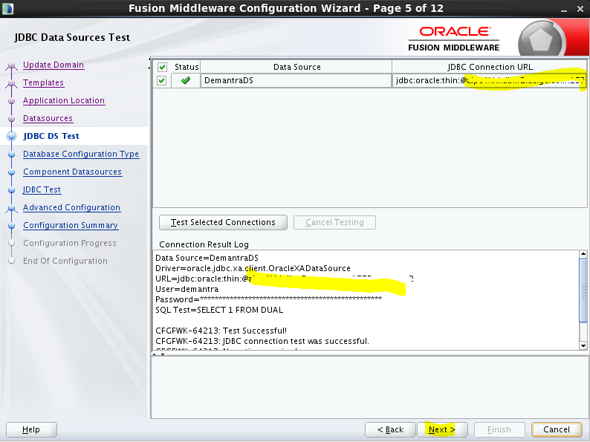The image size is (590, 442).
Task: Go to the Component Datasources step
Action: tap(72, 172)
